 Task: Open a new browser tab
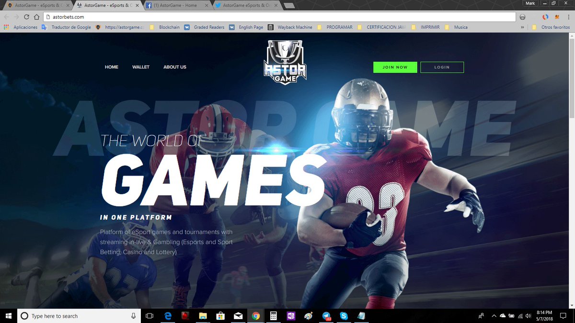289,6
